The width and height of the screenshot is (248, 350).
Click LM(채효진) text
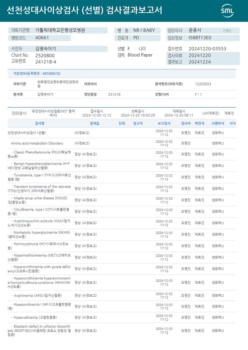211,113
